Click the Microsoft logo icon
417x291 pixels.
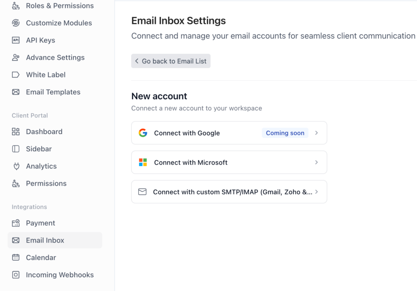point(143,162)
